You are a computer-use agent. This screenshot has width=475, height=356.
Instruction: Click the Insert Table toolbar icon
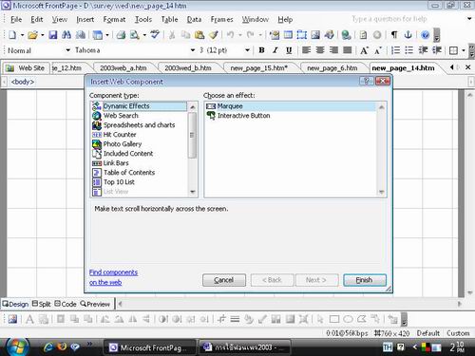(288, 35)
